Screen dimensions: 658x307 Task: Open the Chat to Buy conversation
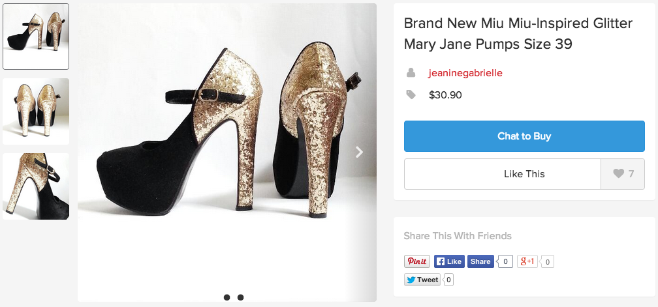pos(524,136)
